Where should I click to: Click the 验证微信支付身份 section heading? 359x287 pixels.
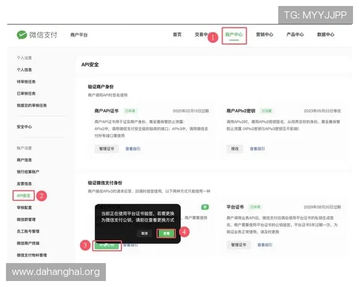point(105,183)
